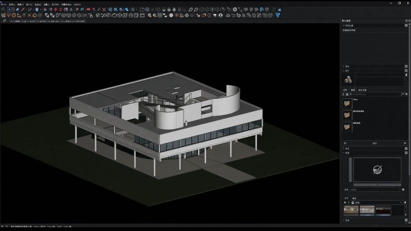Close the Materials panel

(406, 153)
